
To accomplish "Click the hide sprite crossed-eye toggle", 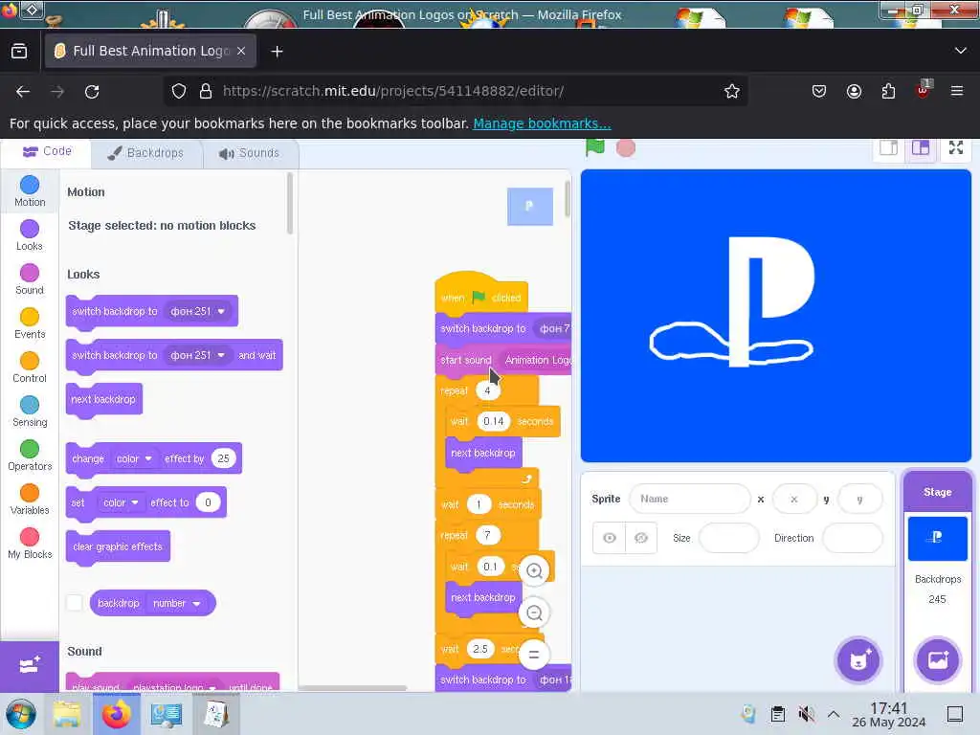I will [641, 538].
